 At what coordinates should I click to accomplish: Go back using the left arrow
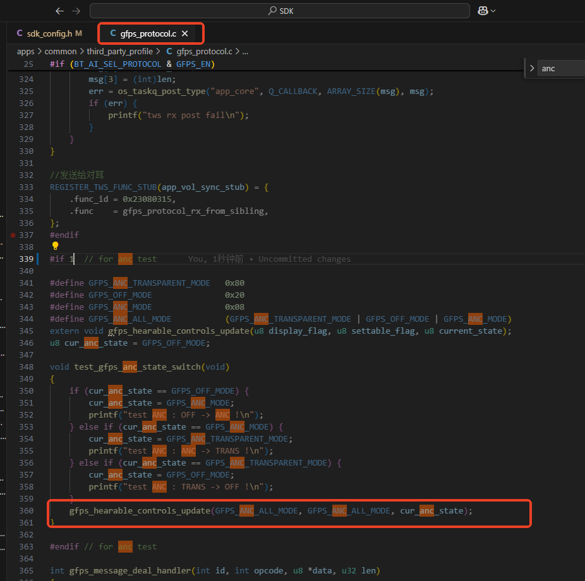pos(59,11)
